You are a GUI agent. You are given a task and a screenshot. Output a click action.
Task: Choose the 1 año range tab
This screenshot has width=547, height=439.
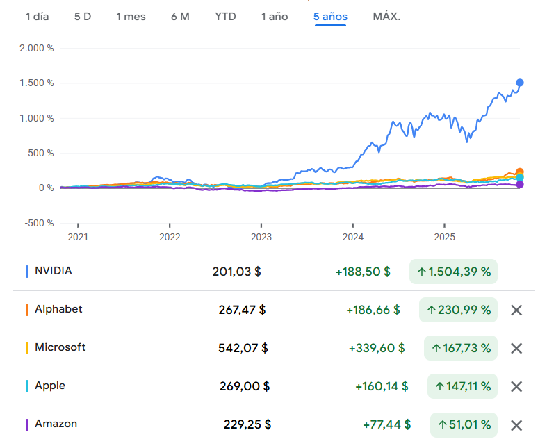pyautogui.click(x=275, y=17)
